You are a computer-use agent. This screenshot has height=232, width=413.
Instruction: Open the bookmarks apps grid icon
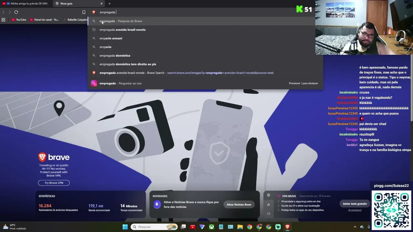pyautogui.click(x=3, y=20)
